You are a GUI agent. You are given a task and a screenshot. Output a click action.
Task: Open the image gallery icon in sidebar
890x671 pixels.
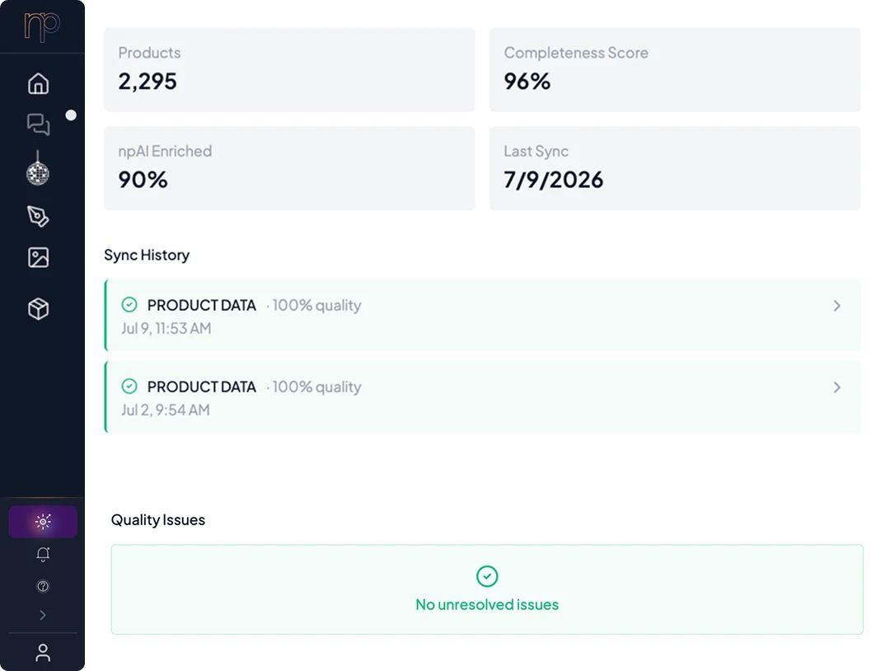39,258
